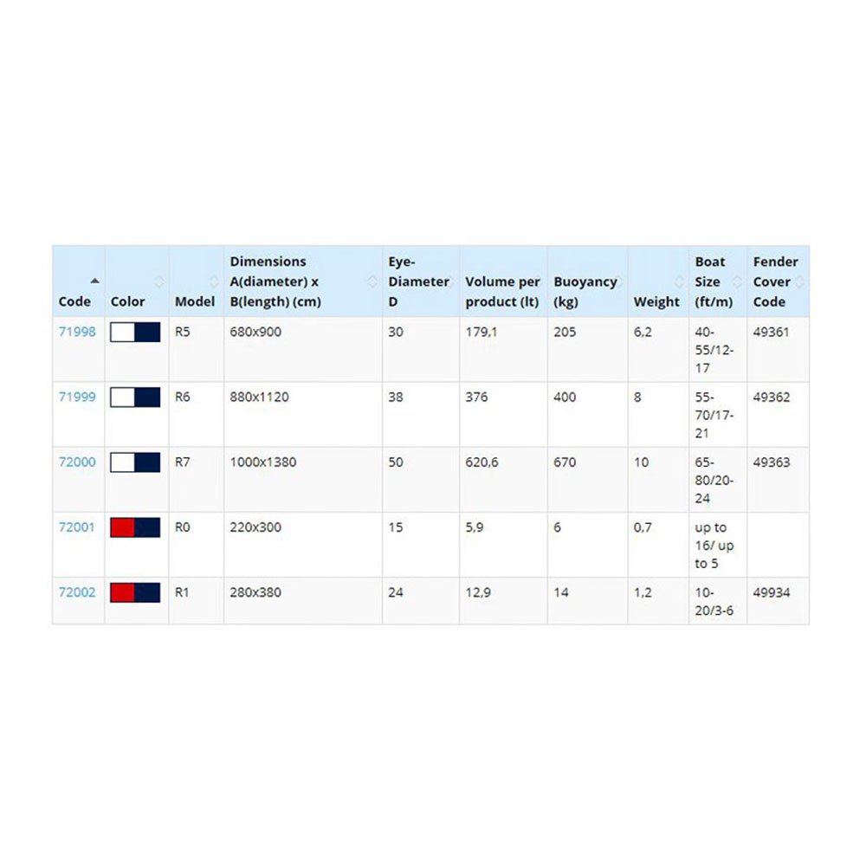Click the 72000 code link
The width and height of the screenshot is (866, 866).
coord(77,462)
